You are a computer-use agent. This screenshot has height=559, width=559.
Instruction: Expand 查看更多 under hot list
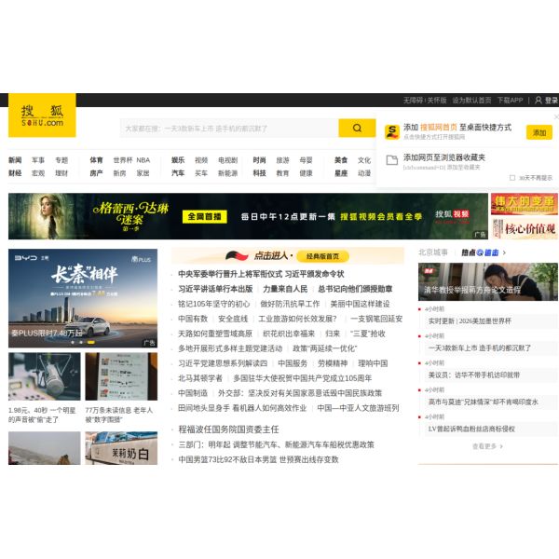487,446
